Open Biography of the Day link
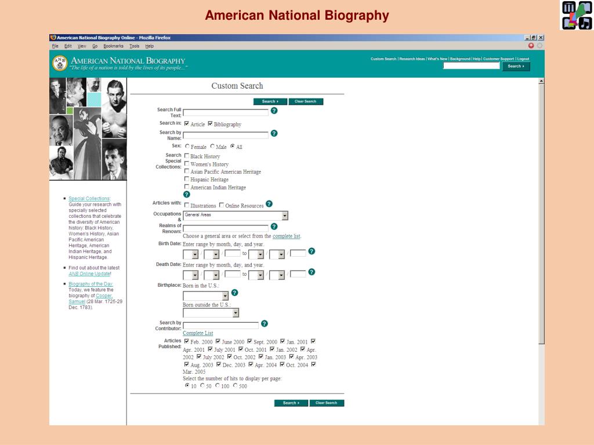 (90, 284)
